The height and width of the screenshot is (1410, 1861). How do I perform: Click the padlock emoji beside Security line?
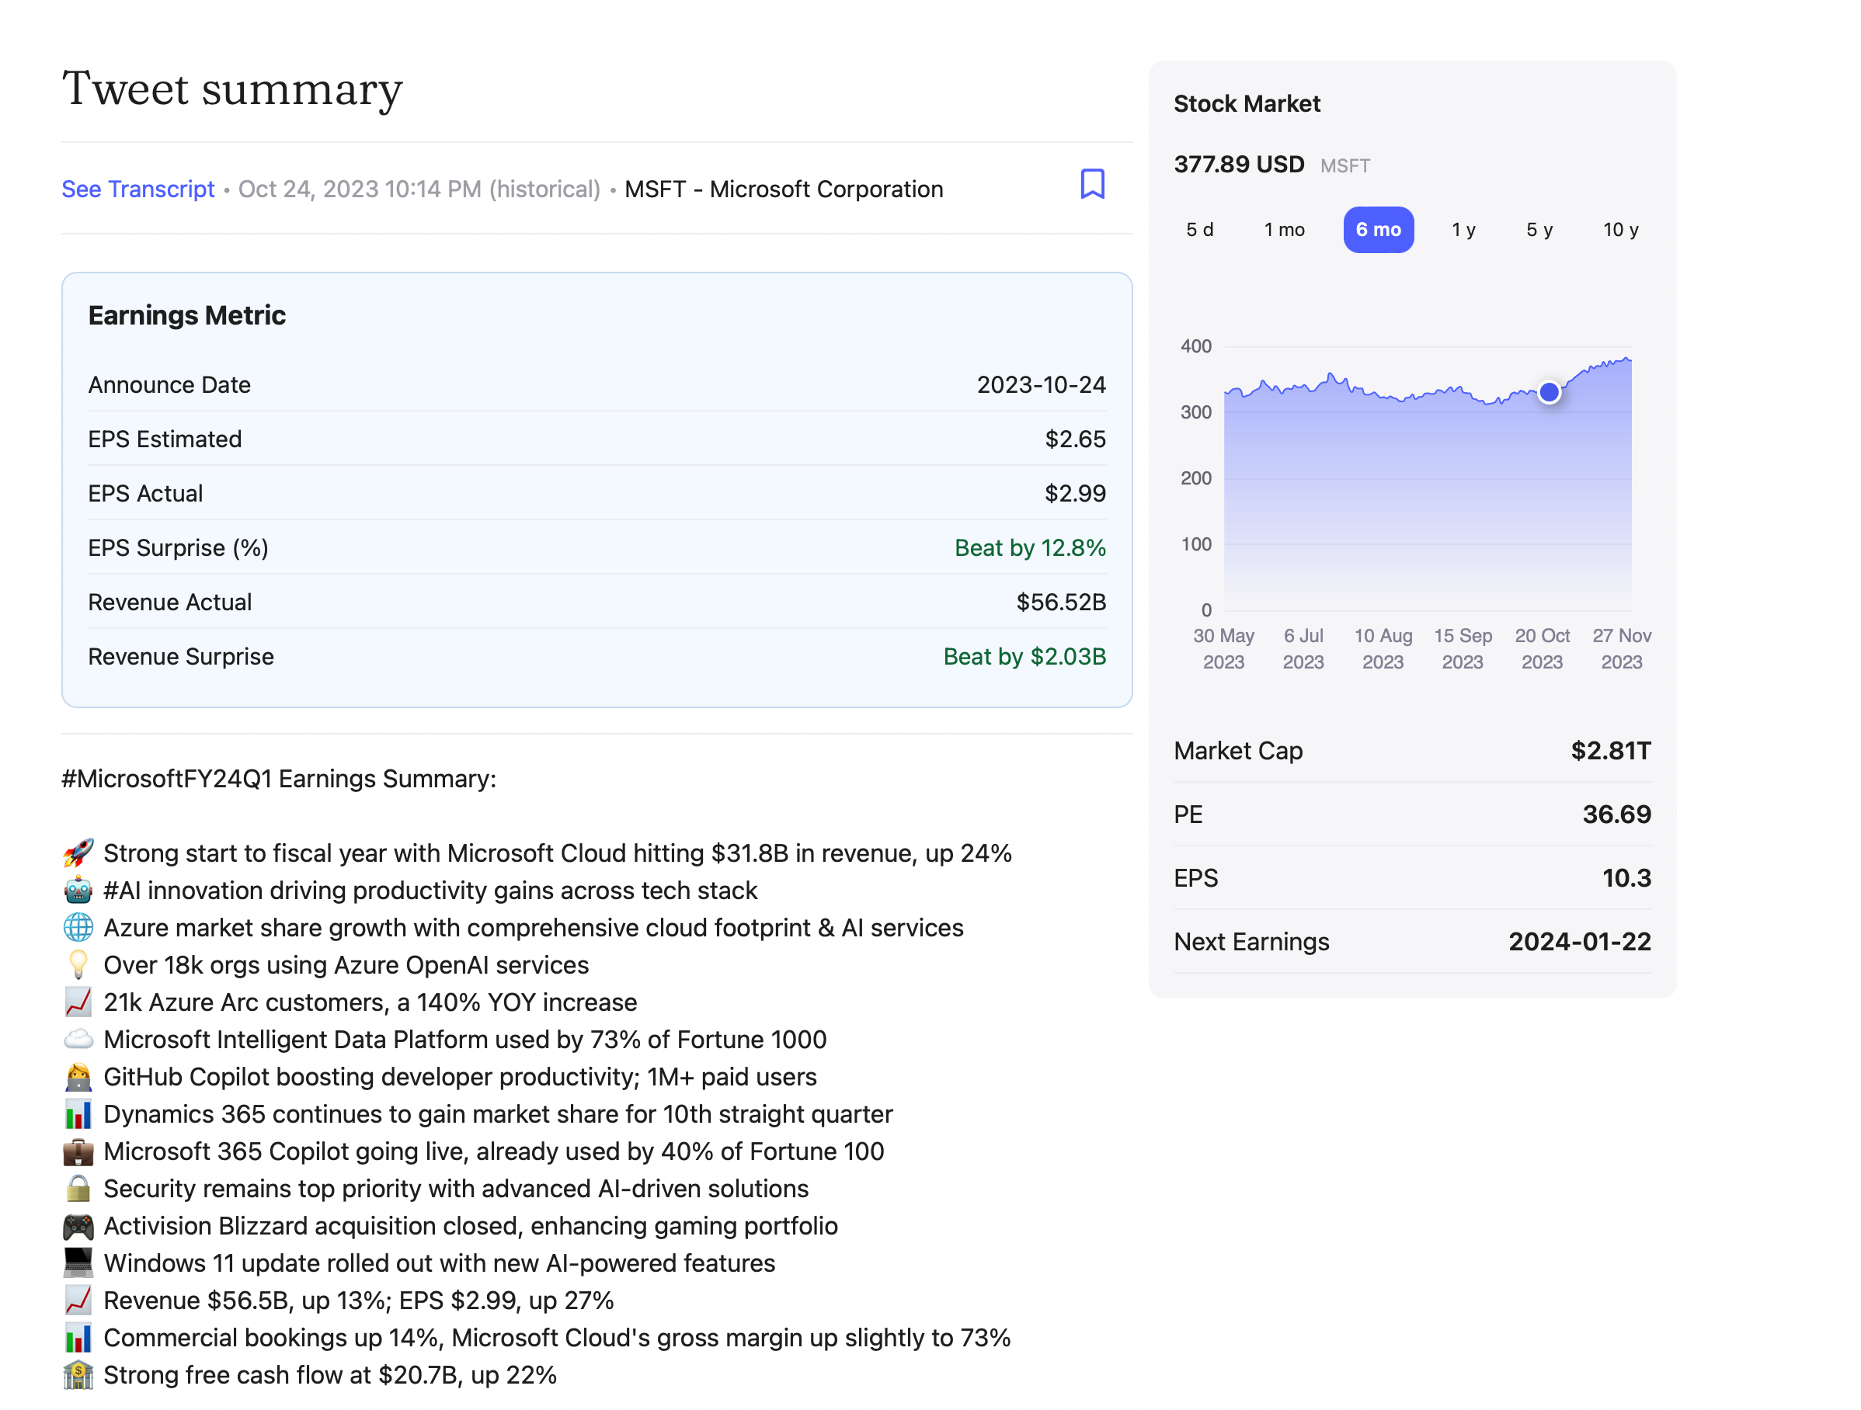click(x=78, y=1188)
